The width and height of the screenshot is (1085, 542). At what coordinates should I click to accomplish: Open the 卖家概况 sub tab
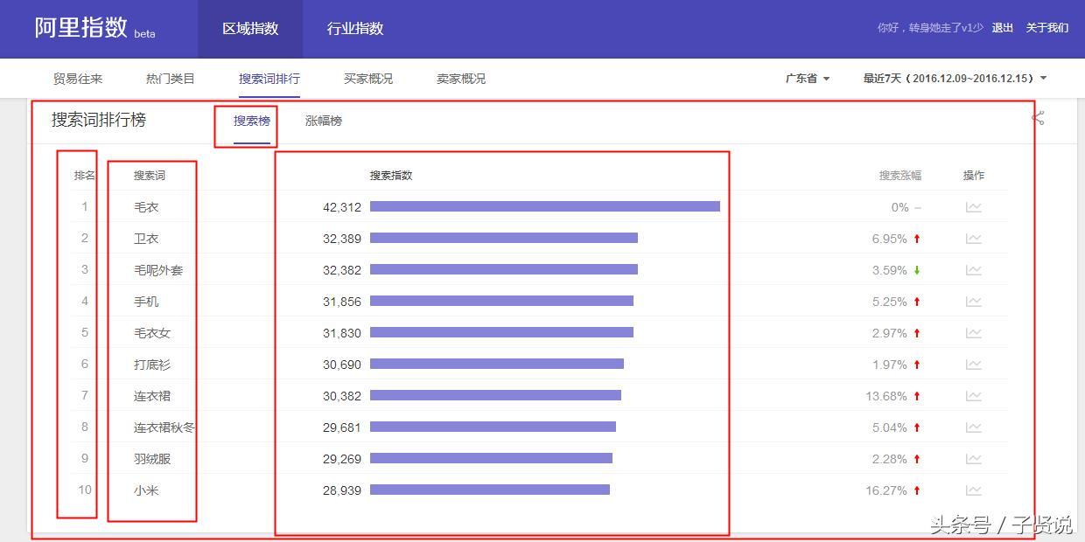[461, 79]
